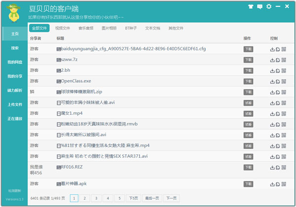Click download icon in 2.bh row
This screenshot has width=296, height=207.
click(x=272, y=71)
